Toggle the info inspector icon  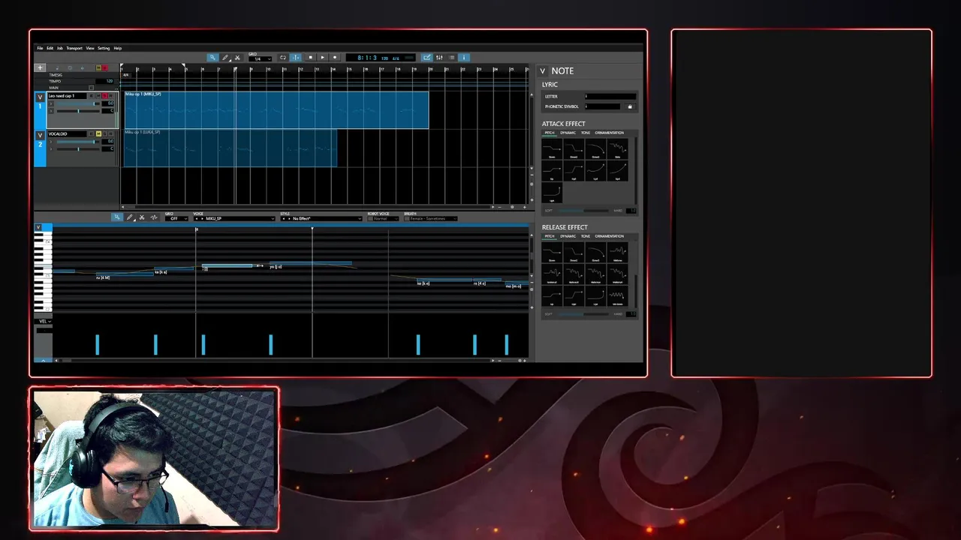point(464,57)
